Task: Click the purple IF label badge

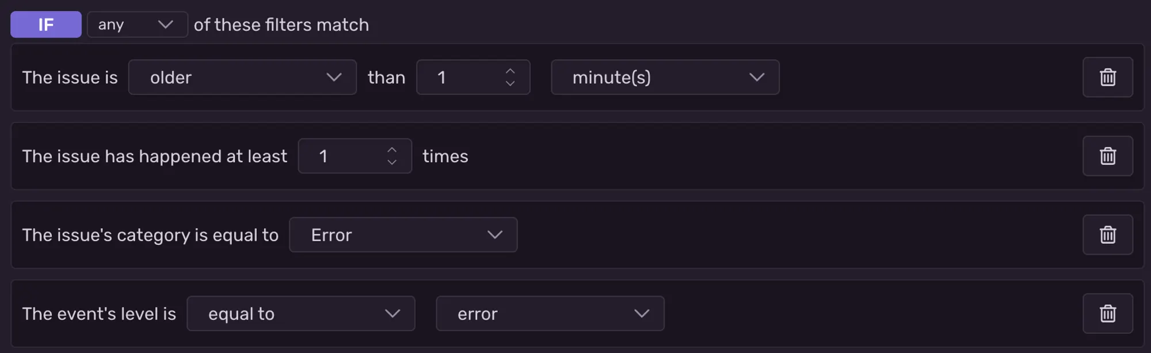Action: point(46,25)
